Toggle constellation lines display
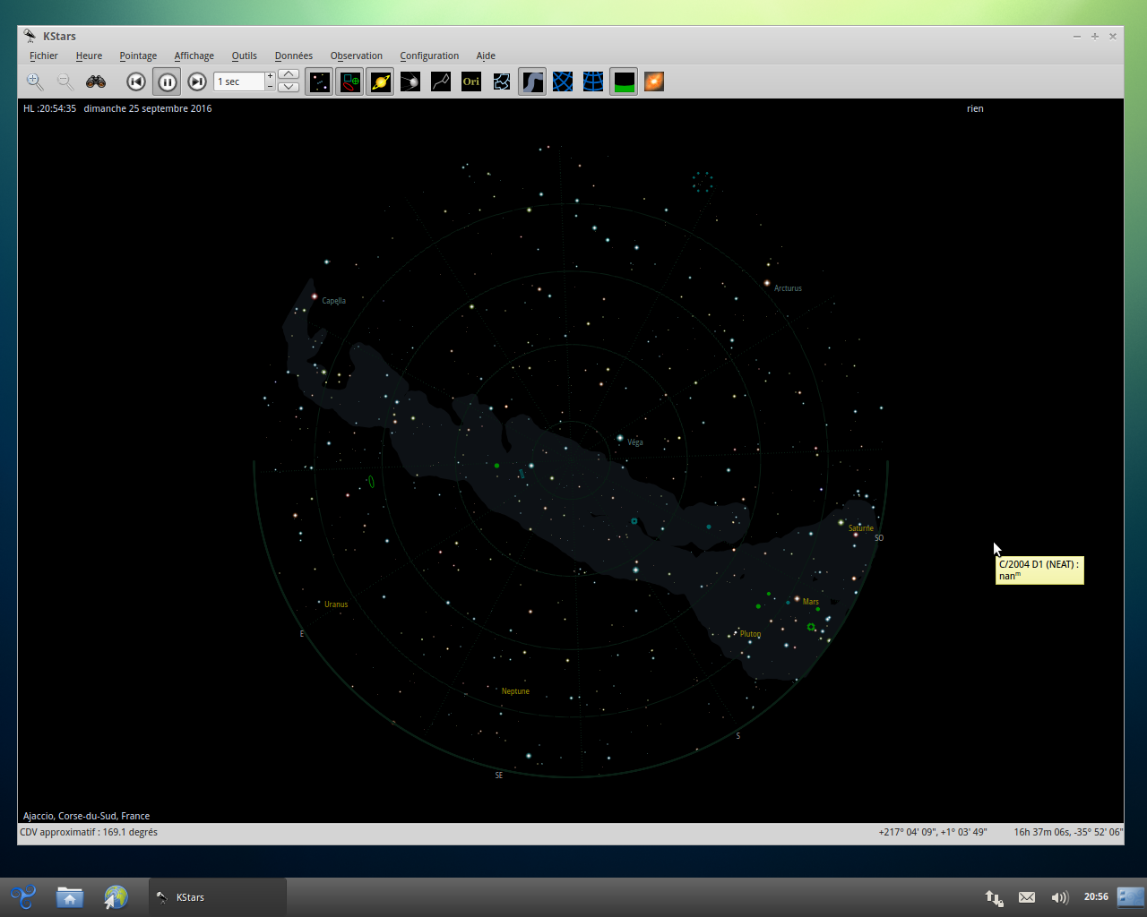1147x917 pixels. (441, 81)
